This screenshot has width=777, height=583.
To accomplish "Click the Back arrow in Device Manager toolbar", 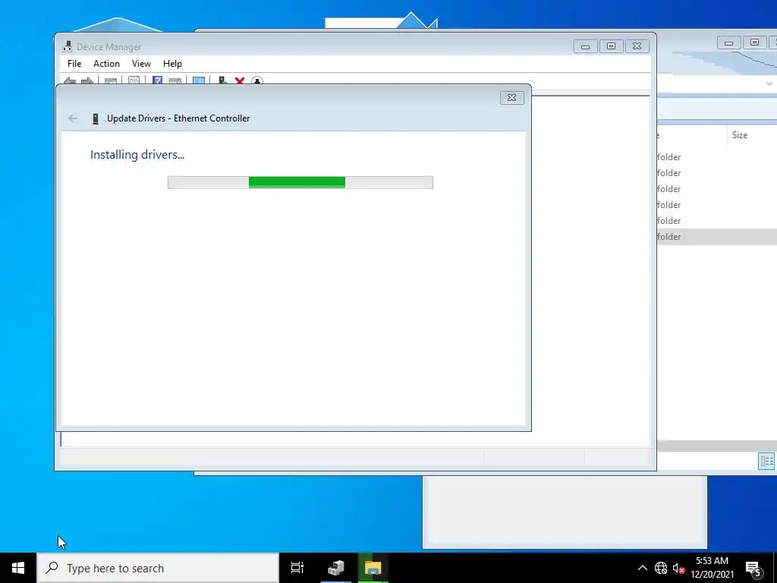I will (x=70, y=80).
